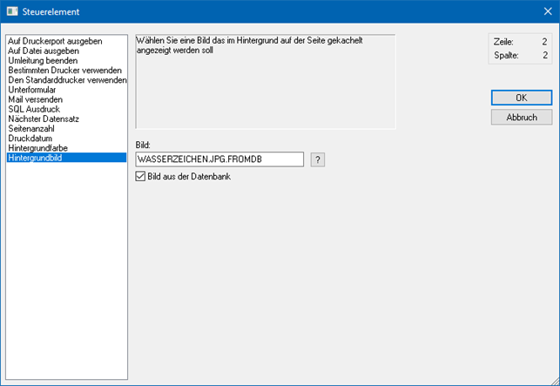Uncheck 'Bild aus der Datenbank' checkbox
Viewport: 560px width, 386px height.
click(141, 177)
